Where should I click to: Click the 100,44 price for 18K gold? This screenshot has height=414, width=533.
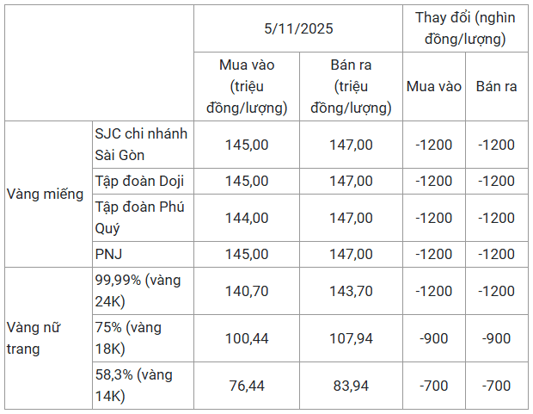point(246,338)
